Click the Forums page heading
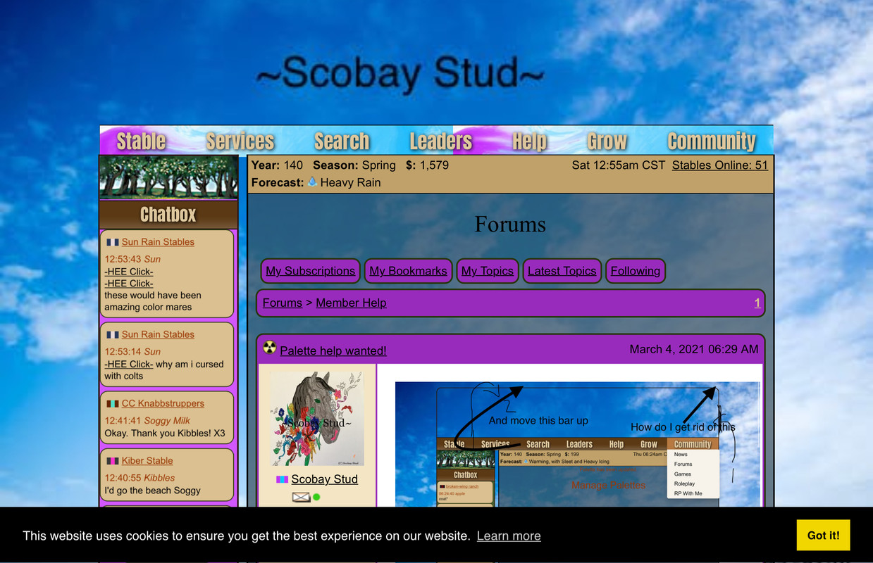The image size is (873, 563). 510,224
